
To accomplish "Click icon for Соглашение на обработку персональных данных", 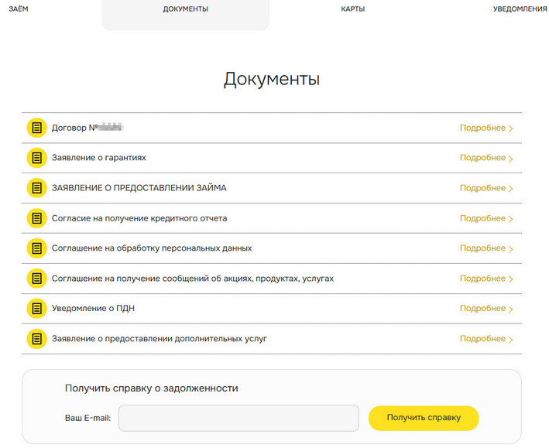I will [x=36, y=248].
